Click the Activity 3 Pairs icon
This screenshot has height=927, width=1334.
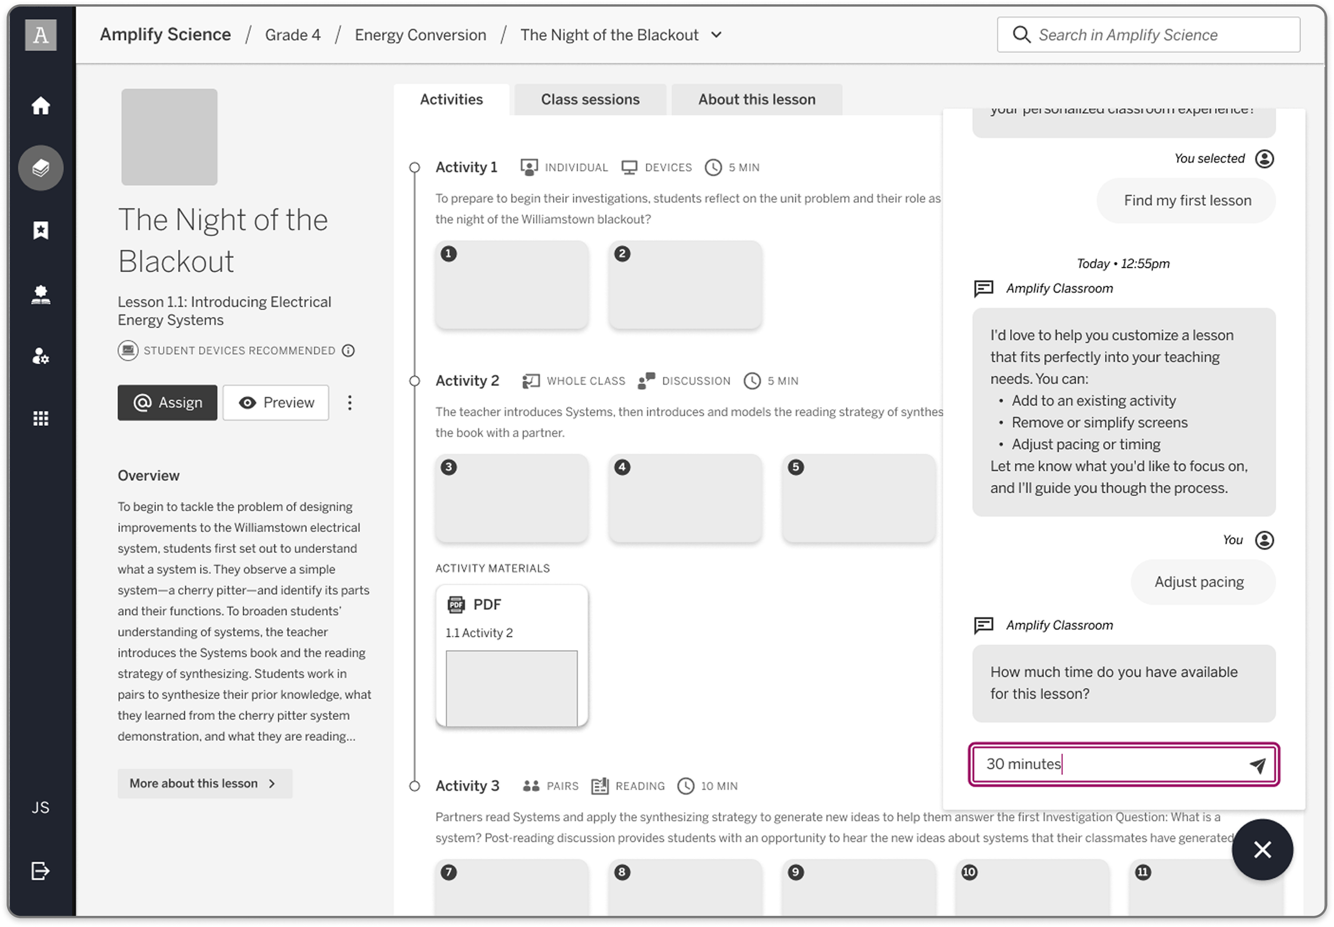click(531, 786)
